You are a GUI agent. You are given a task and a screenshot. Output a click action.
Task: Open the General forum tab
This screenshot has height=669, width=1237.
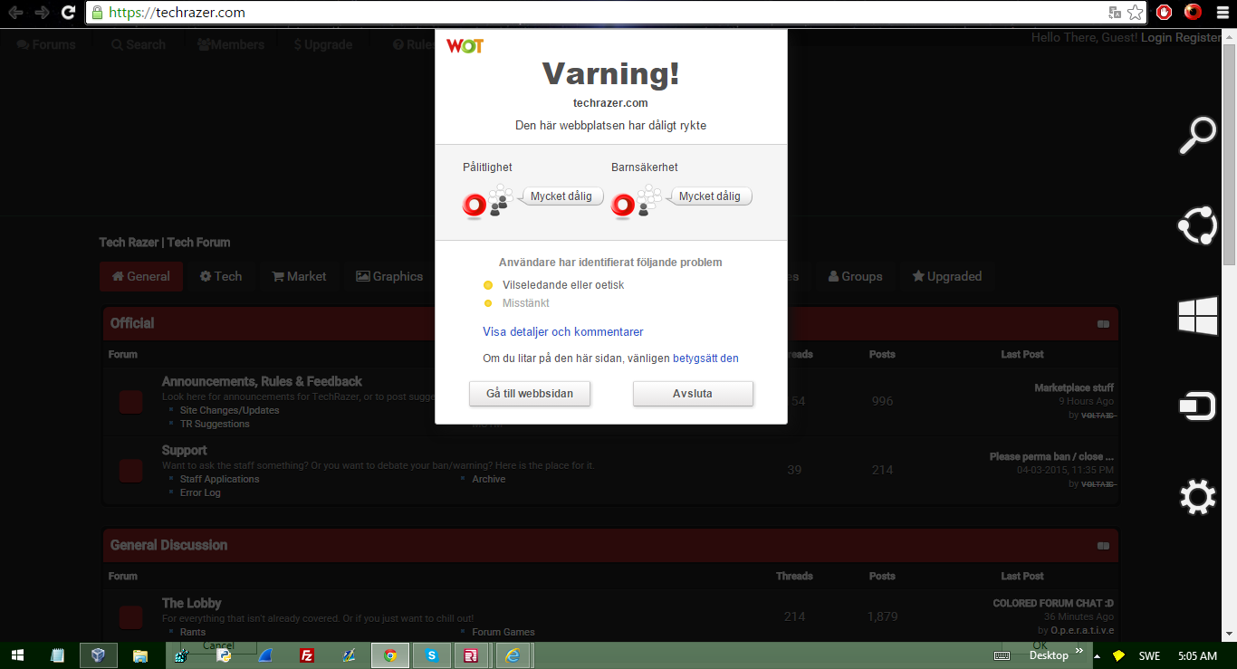(x=141, y=276)
